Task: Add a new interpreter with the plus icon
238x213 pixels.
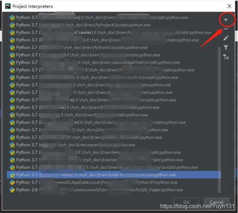Action: point(226,20)
